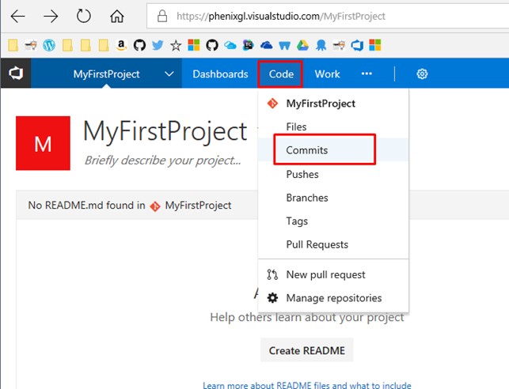Click the browser refresh button

click(84, 16)
